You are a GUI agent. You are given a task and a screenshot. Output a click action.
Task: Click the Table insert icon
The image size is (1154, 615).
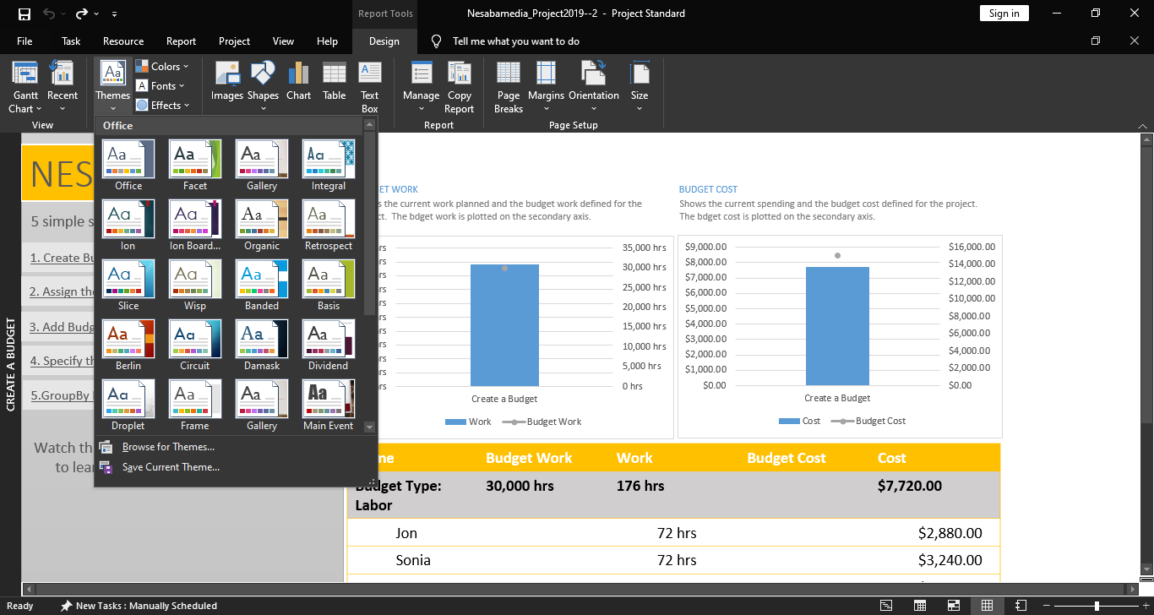tap(335, 81)
